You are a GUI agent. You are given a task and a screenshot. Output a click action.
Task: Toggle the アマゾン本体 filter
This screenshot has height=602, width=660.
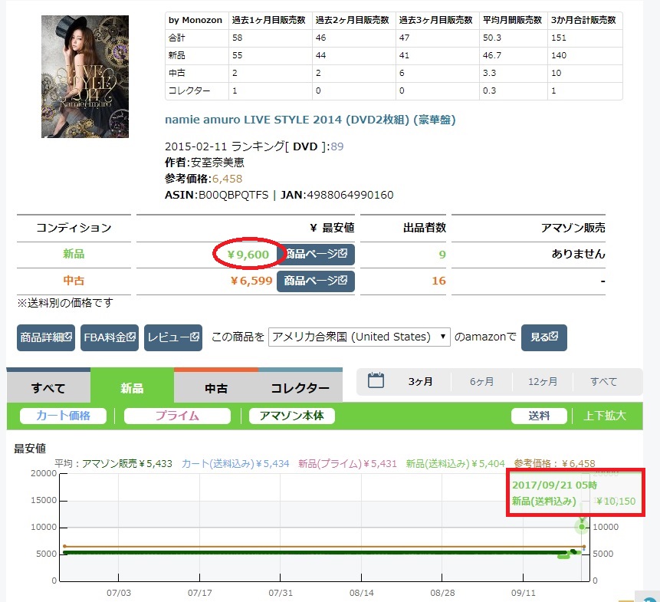click(292, 416)
